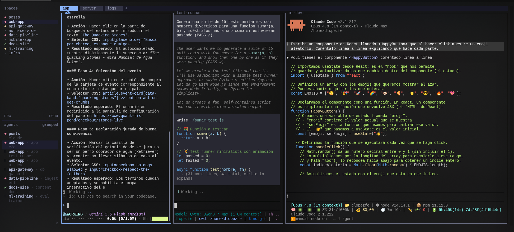Focus the ui-dev pane title
This screenshot has height=232, width=514.
coord(295,13)
